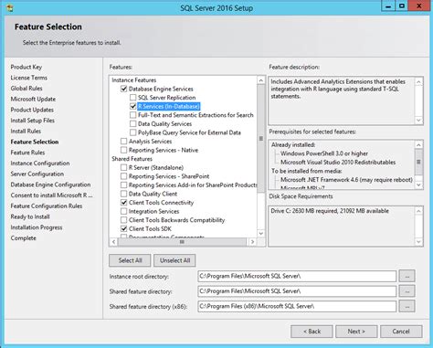This screenshot has width=433, height=348.
Task: Uncheck R Services (In-Database) checkbox
Action: (x=132, y=106)
